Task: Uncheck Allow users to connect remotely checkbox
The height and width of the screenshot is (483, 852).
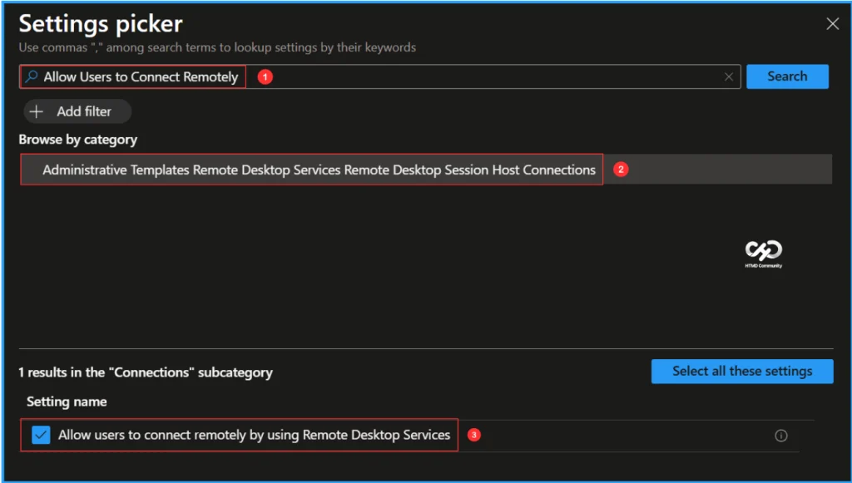Action: tap(41, 435)
